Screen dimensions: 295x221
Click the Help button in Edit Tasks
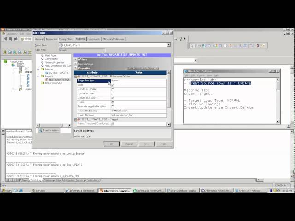click(164, 144)
